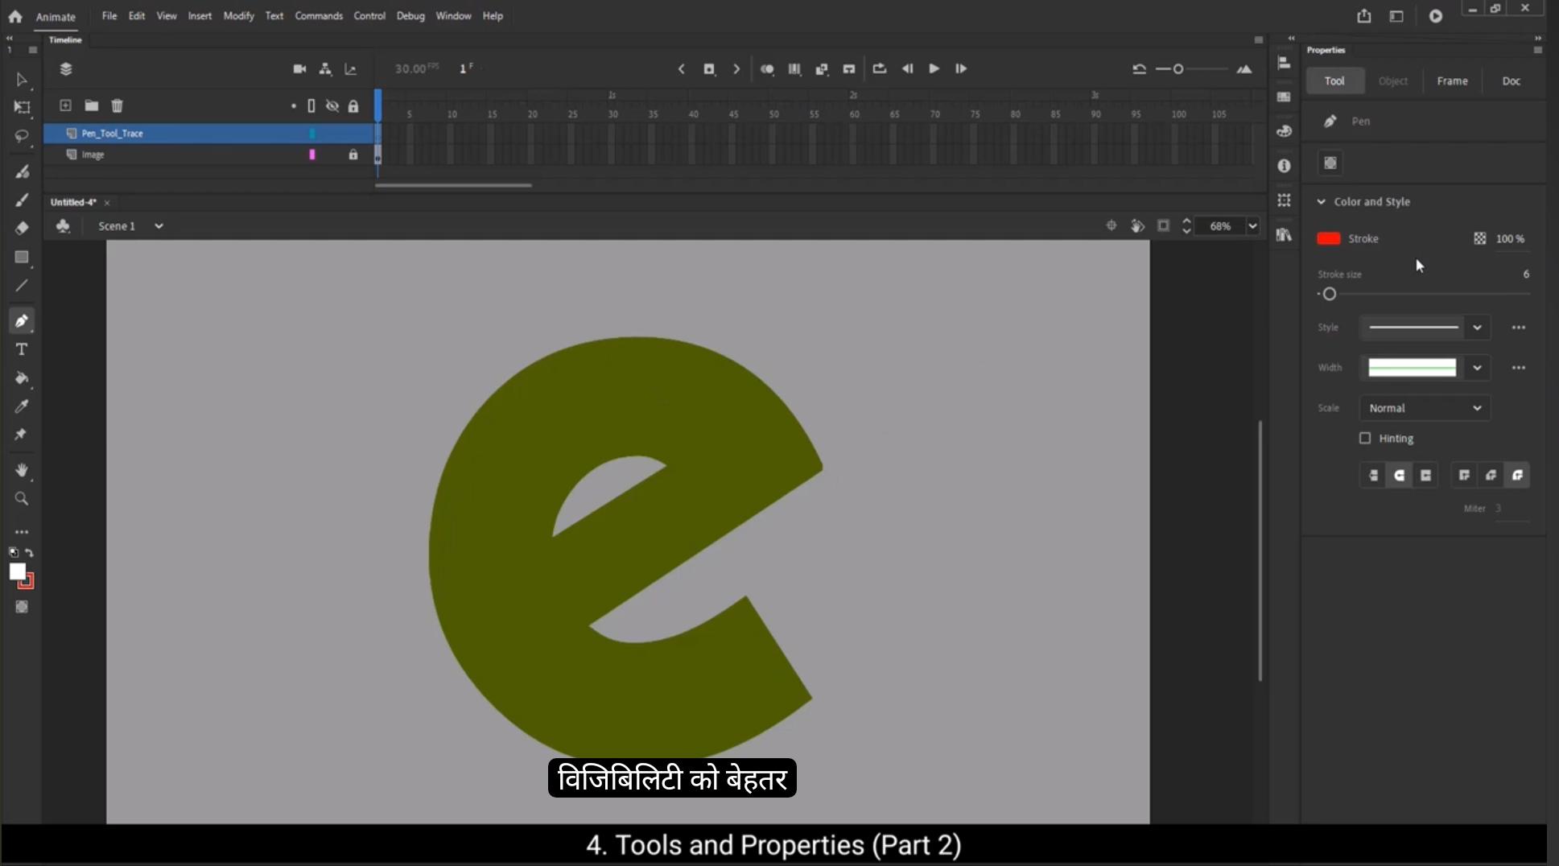Toggle clip content outside stage
The height and width of the screenshot is (866, 1559).
point(1163,226)
